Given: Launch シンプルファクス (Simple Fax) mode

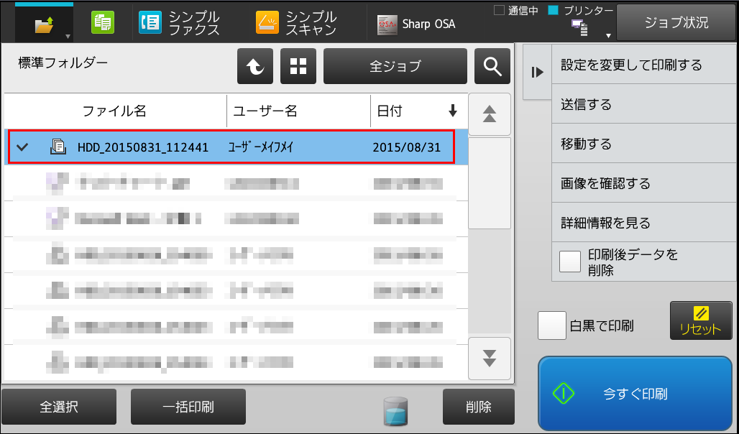Looking at the screenshot, I should [180, 23].
